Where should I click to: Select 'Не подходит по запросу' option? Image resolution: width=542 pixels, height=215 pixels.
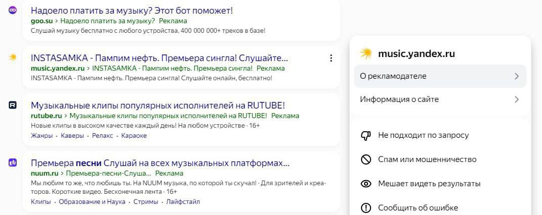(423, 135)
